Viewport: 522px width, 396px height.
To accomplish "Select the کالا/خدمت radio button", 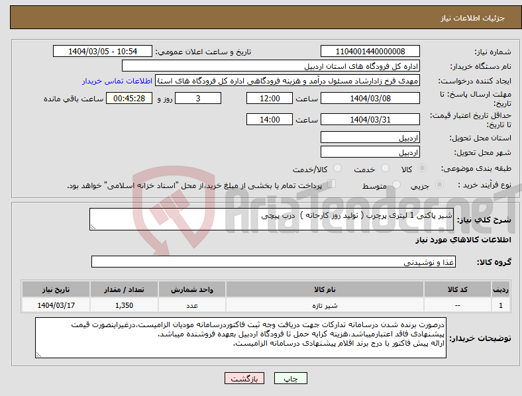I will pos(337,168).
